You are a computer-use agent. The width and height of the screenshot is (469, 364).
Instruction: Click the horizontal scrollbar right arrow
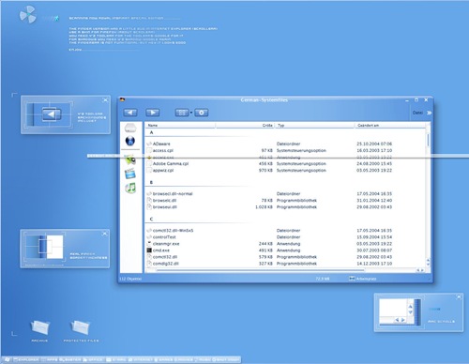(x=422, y=270)
